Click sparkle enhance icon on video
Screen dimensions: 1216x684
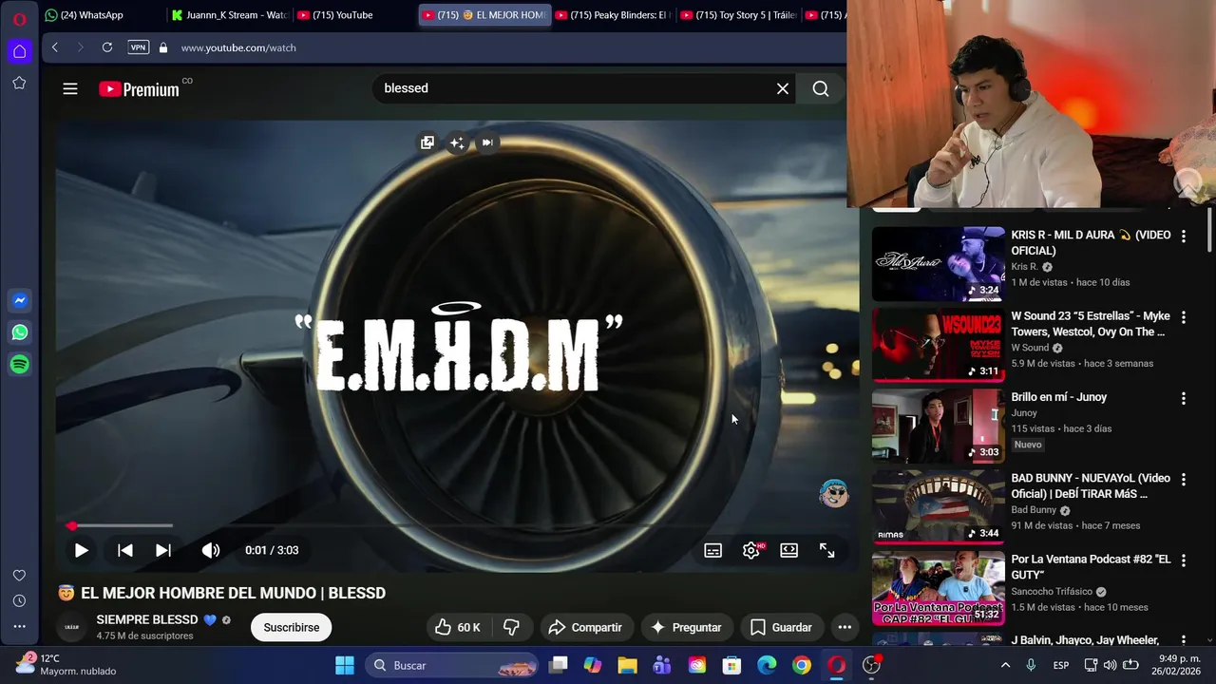[x=457, y=142]
